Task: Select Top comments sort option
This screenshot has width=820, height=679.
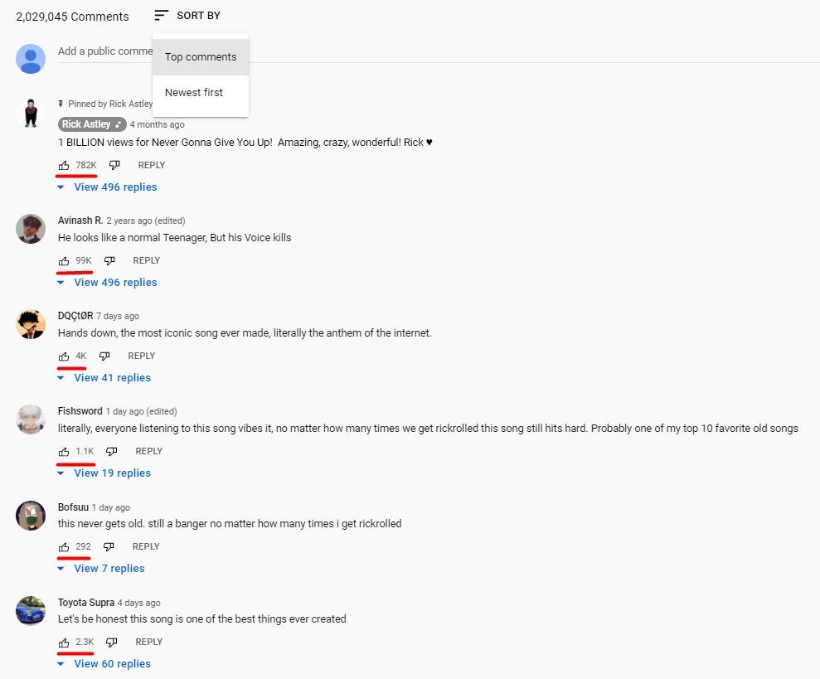Action: [x=201, y=57]
